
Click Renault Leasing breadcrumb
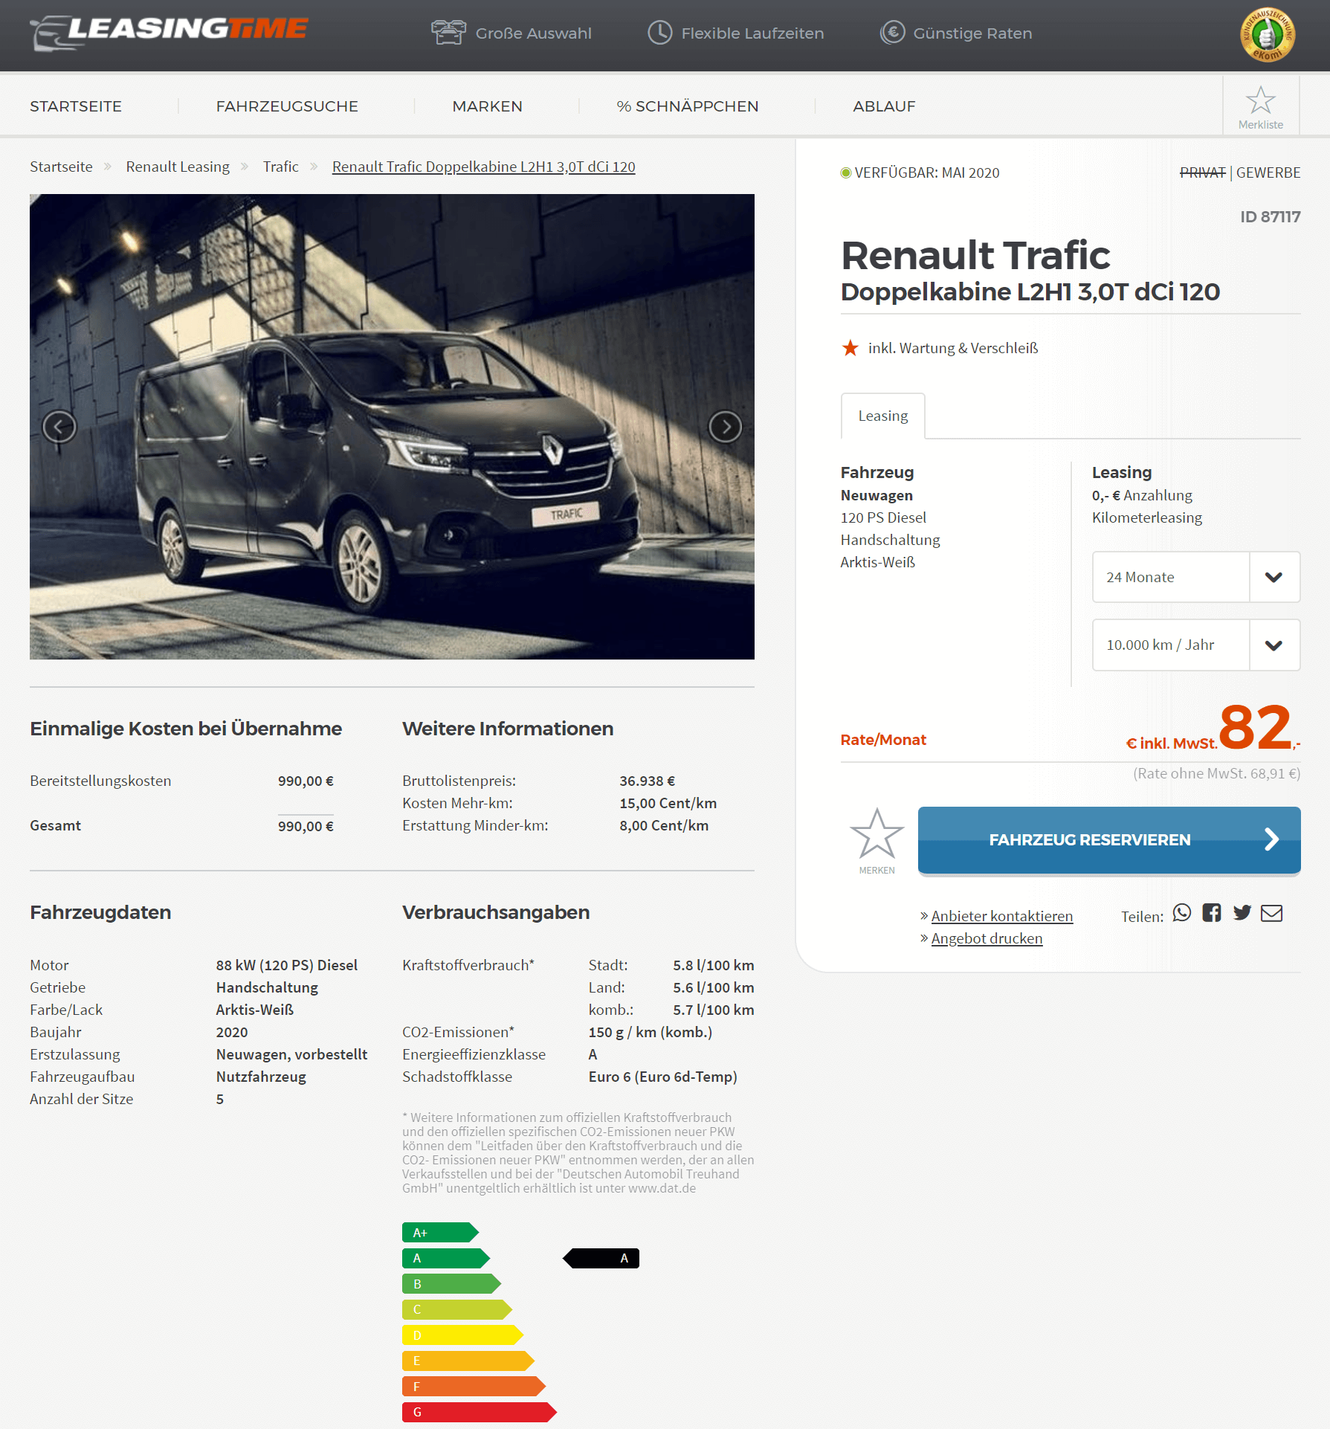click(x=178, y=167)
